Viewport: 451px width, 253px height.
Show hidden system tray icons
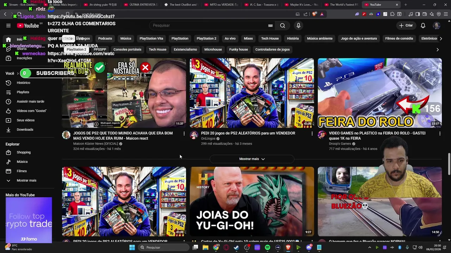point(370,247)
